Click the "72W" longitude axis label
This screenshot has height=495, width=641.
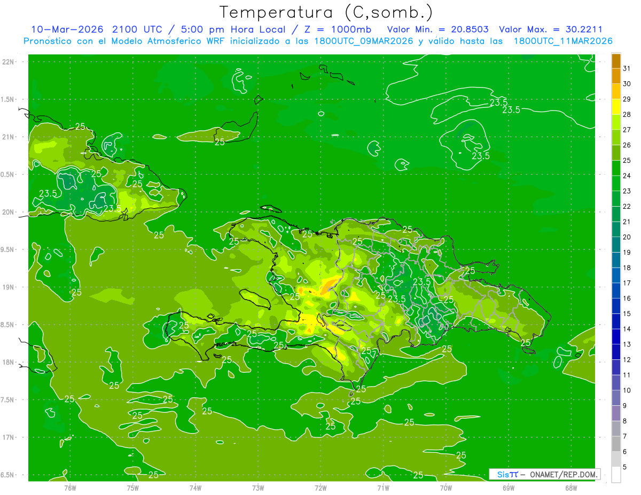pos(320,488)
